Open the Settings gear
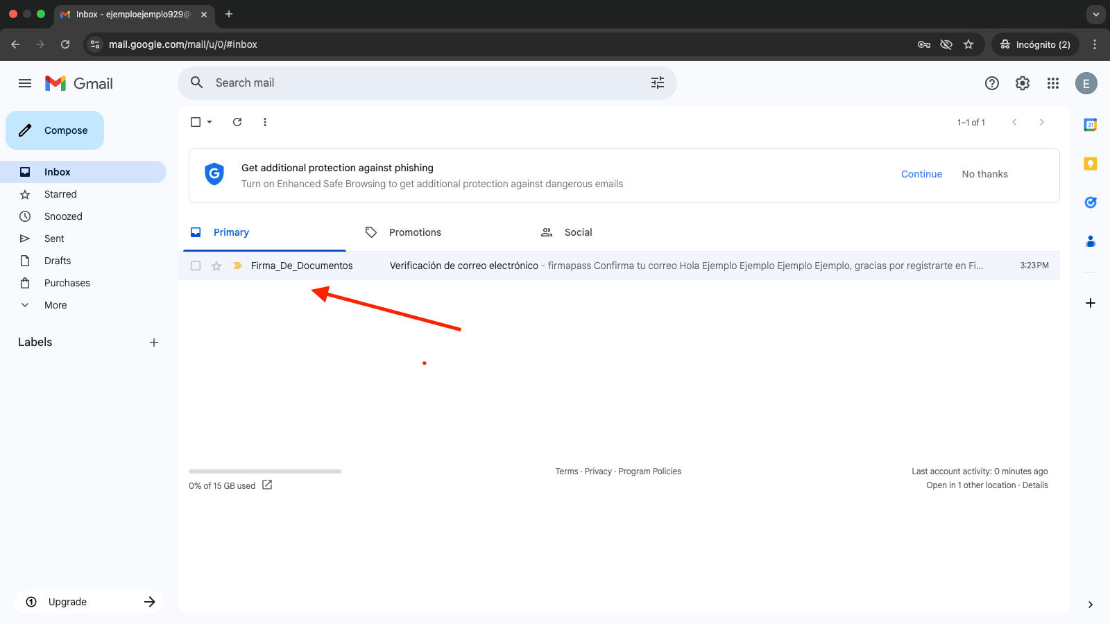Image resolution: width=1110 pixels, height=624 pixels. pos(1023,83)
